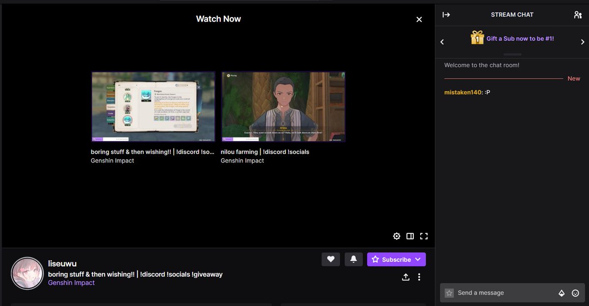Open the more options vertical dots menu
589x306 pixels.
point(419,277)
